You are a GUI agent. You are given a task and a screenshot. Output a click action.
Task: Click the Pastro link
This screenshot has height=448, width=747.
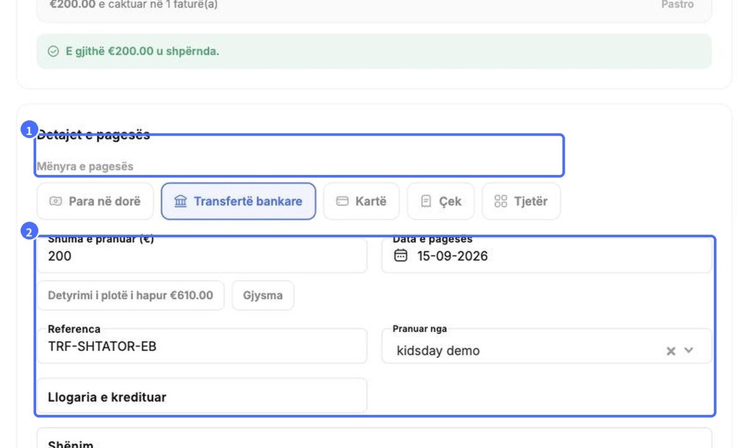coord(677,4)
